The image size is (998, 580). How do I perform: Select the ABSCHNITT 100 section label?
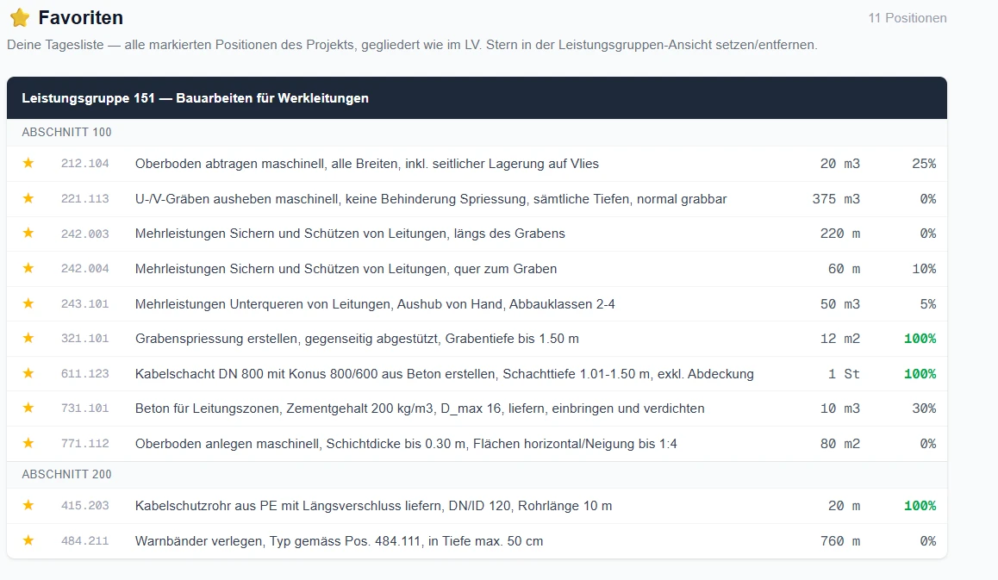click(x=66, y=133)
